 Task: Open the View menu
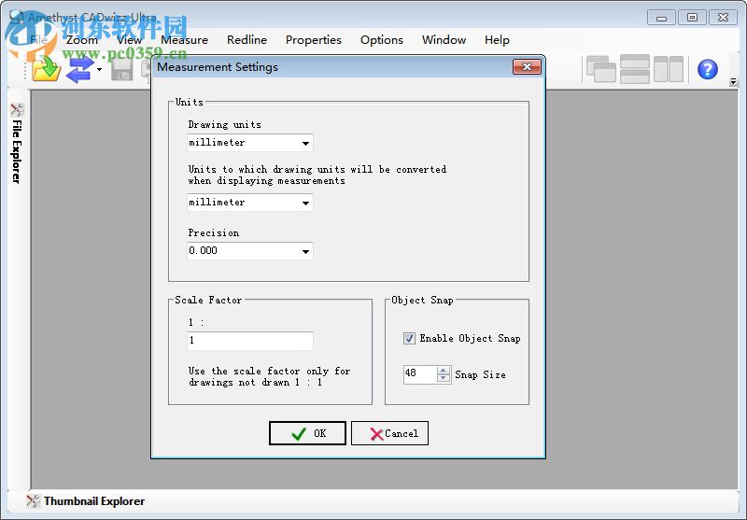[129, 40]
